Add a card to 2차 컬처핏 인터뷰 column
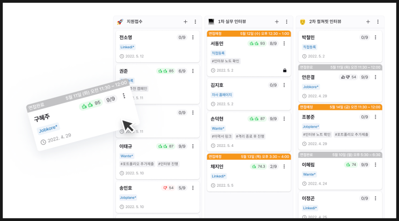 coord(368,22)
